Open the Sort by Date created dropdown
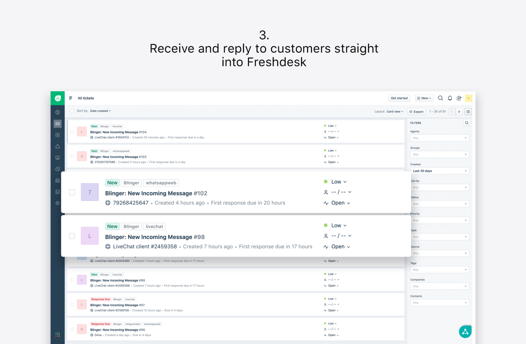 tap(100, 111)
